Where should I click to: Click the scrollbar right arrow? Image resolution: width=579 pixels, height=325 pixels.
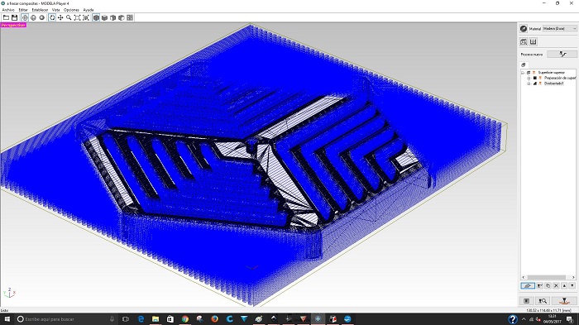point(573,277)
